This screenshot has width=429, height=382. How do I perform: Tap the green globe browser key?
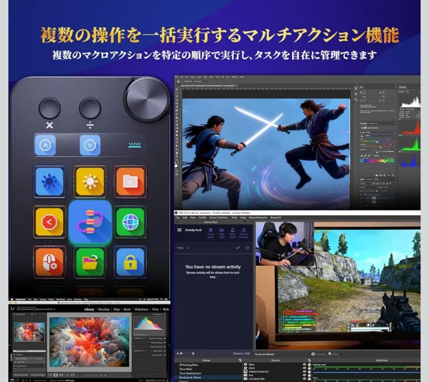130,221
